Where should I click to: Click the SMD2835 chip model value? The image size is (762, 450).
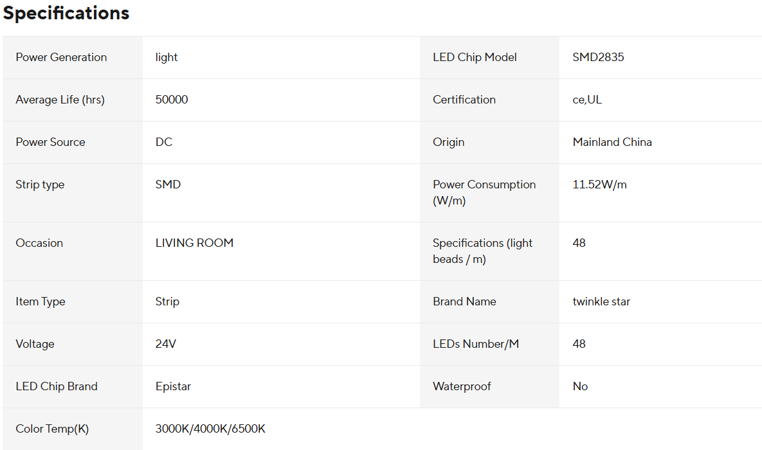598,57
